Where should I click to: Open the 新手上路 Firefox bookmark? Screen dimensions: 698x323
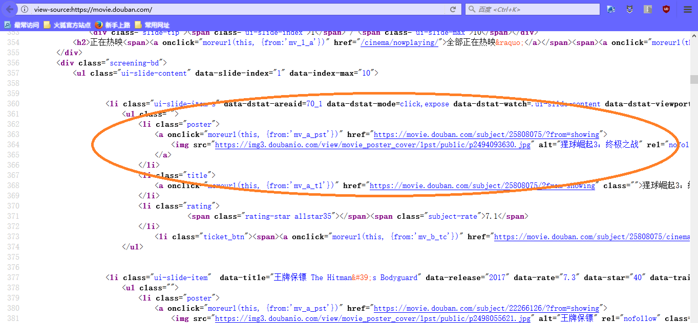pos(112,25)
